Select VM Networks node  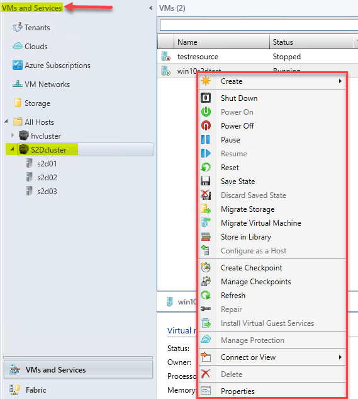47,84
